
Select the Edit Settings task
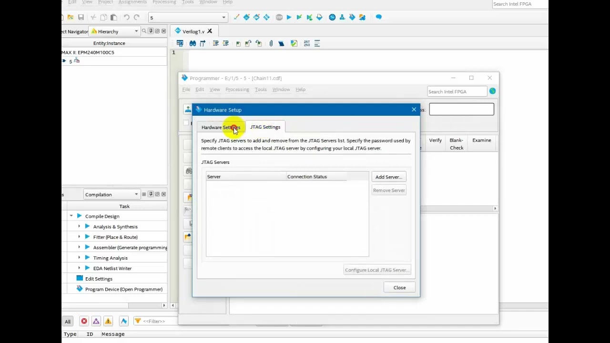click(x=99, y=279)
